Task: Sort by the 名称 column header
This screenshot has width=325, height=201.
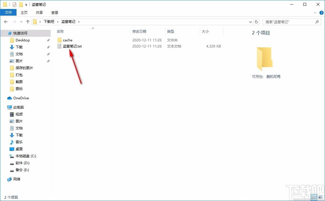Action: [x=60, y=32]
